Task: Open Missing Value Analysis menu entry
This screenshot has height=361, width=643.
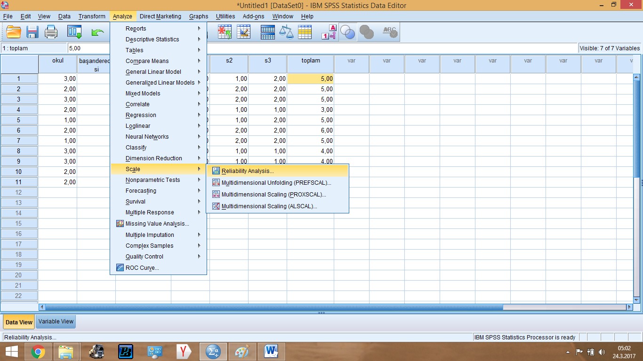Action: coord(158,224)
